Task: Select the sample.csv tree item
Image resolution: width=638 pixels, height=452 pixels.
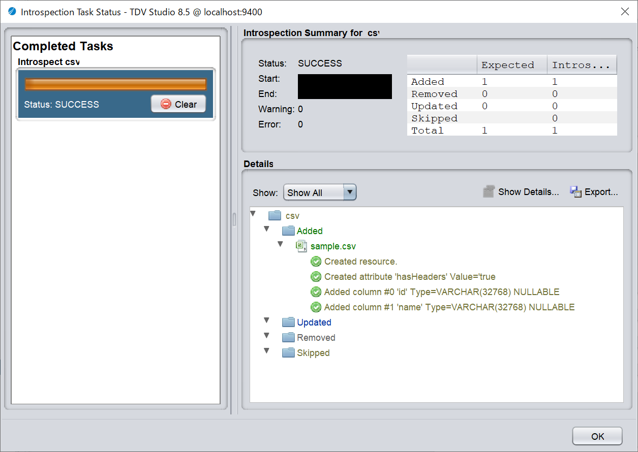Action: 333,246
